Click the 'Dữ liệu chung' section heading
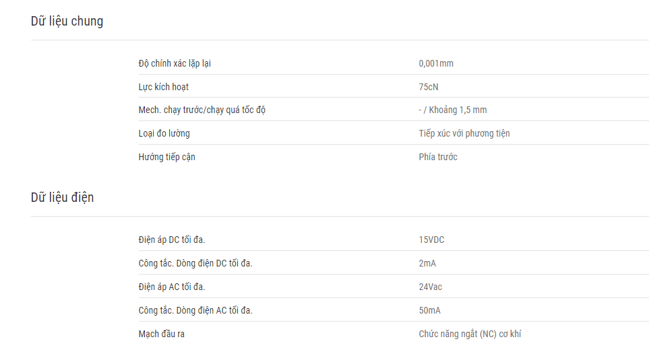 coord(67,21)
